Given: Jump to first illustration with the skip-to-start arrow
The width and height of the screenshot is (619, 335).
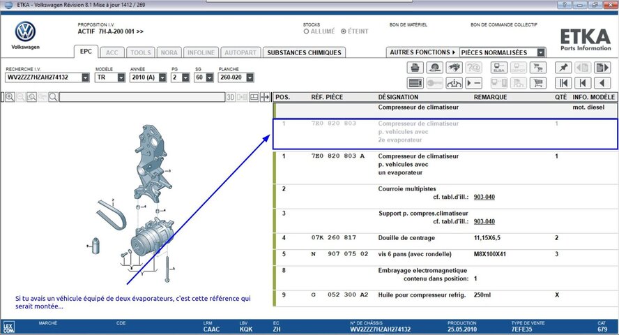Looking at the screenshot, I should coord(563,83).
